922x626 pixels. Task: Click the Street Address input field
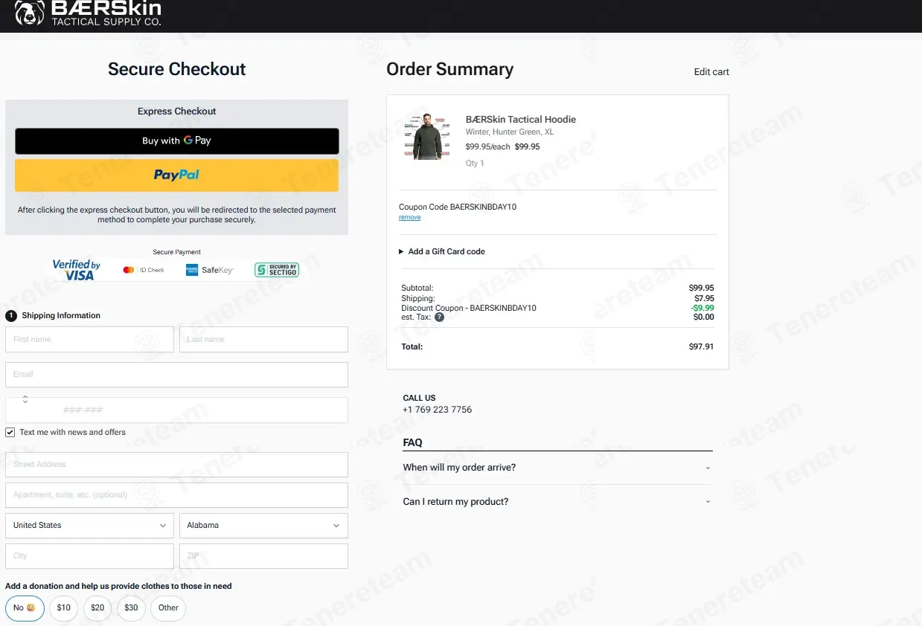click(176, 465)
